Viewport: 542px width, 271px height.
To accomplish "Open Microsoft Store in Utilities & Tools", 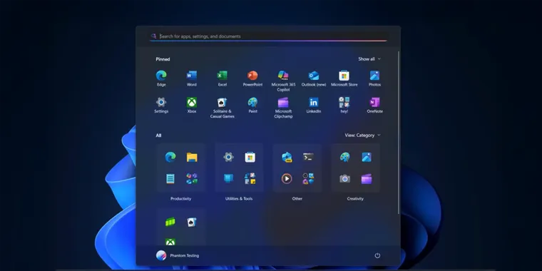I will click(250, 158).
